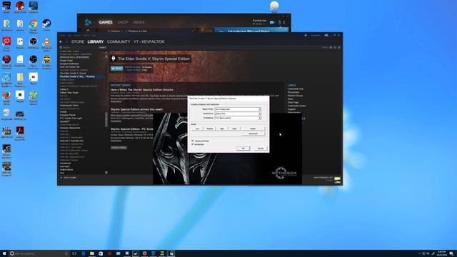Open the Related Groups link
457x257 pixels.
[x=295, y=96]
